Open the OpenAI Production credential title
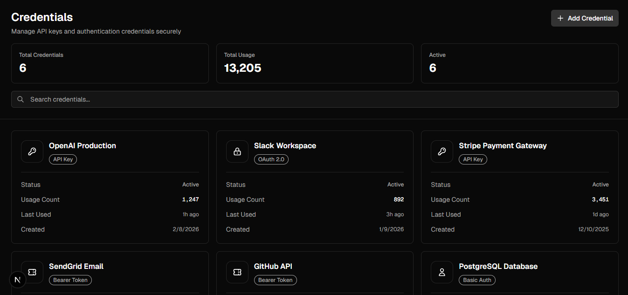628x295 pixels. 83,145
